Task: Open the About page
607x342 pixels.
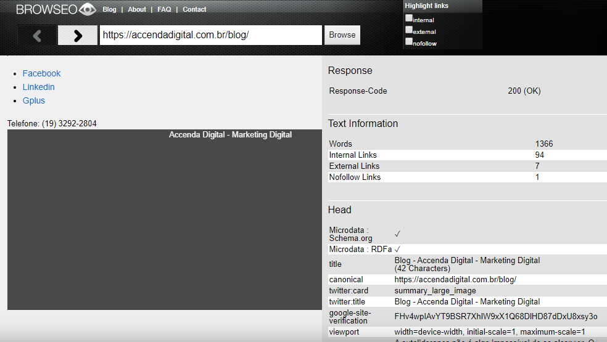Action: coord(137,9)
